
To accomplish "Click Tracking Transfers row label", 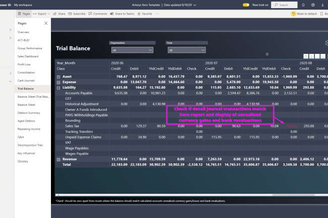I will coord(79,131).
